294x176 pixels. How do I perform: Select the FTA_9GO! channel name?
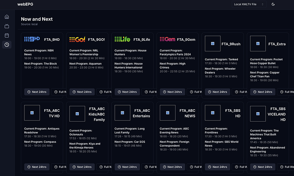pos(96,40)
